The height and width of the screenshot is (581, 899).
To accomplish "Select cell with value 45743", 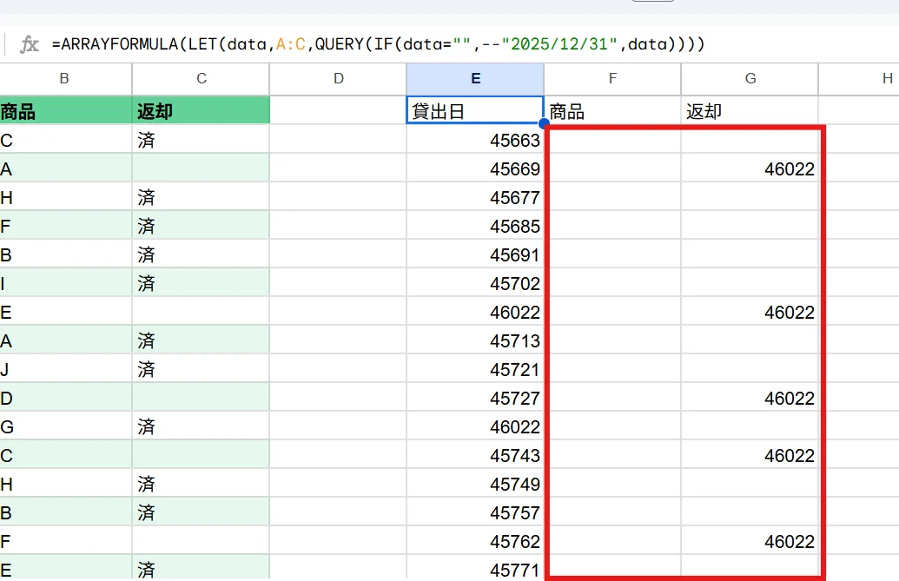I will click(x=475, y=455).
